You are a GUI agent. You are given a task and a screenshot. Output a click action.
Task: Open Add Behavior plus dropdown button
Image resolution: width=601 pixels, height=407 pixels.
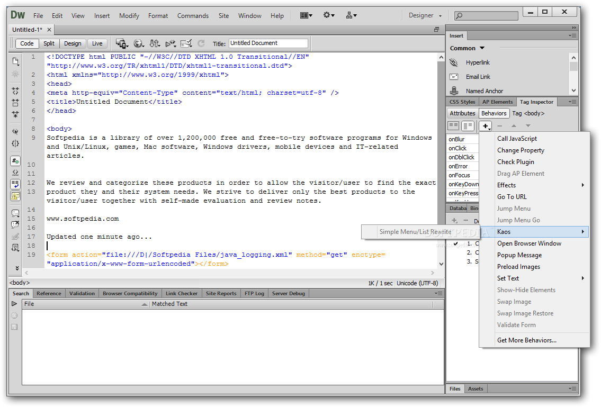tap(486, 126)
